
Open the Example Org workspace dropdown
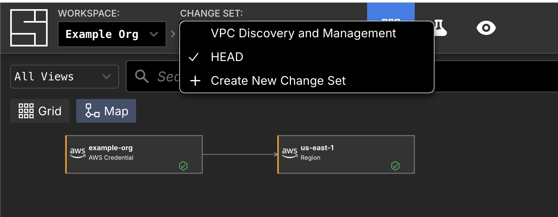(x=112, y=34)
